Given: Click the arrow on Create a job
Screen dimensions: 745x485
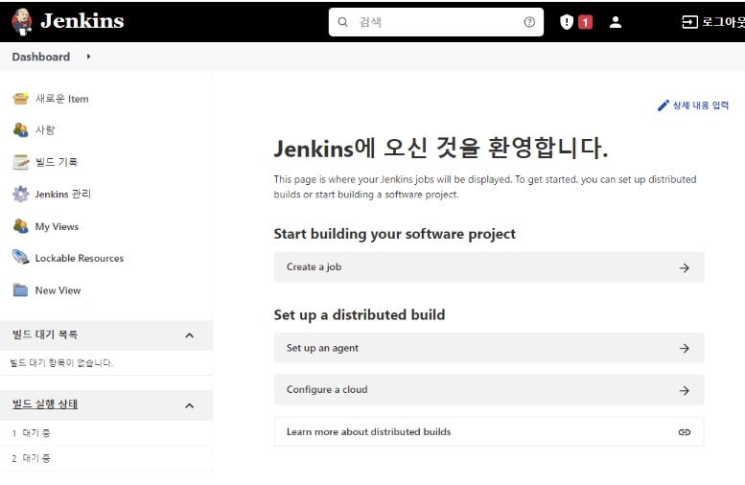Looking at the screenshot, I should (685, 268).
